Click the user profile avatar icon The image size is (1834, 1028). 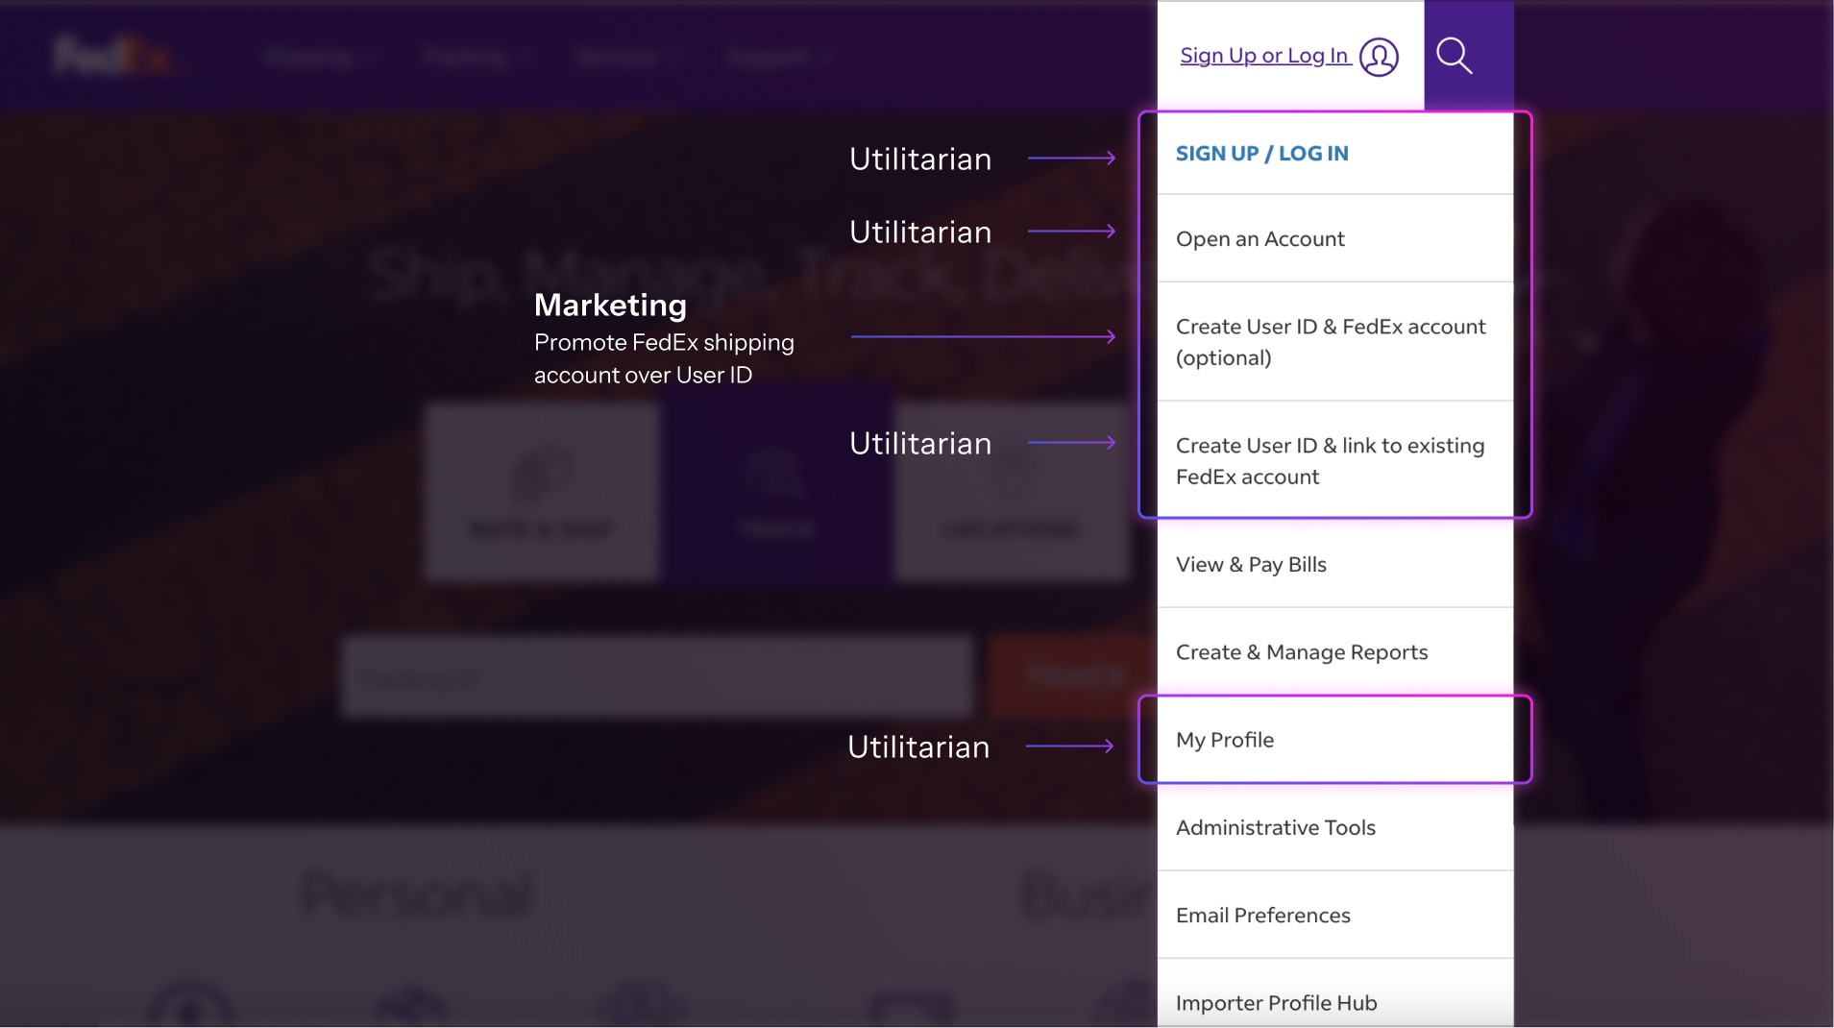coord(1379,57)
